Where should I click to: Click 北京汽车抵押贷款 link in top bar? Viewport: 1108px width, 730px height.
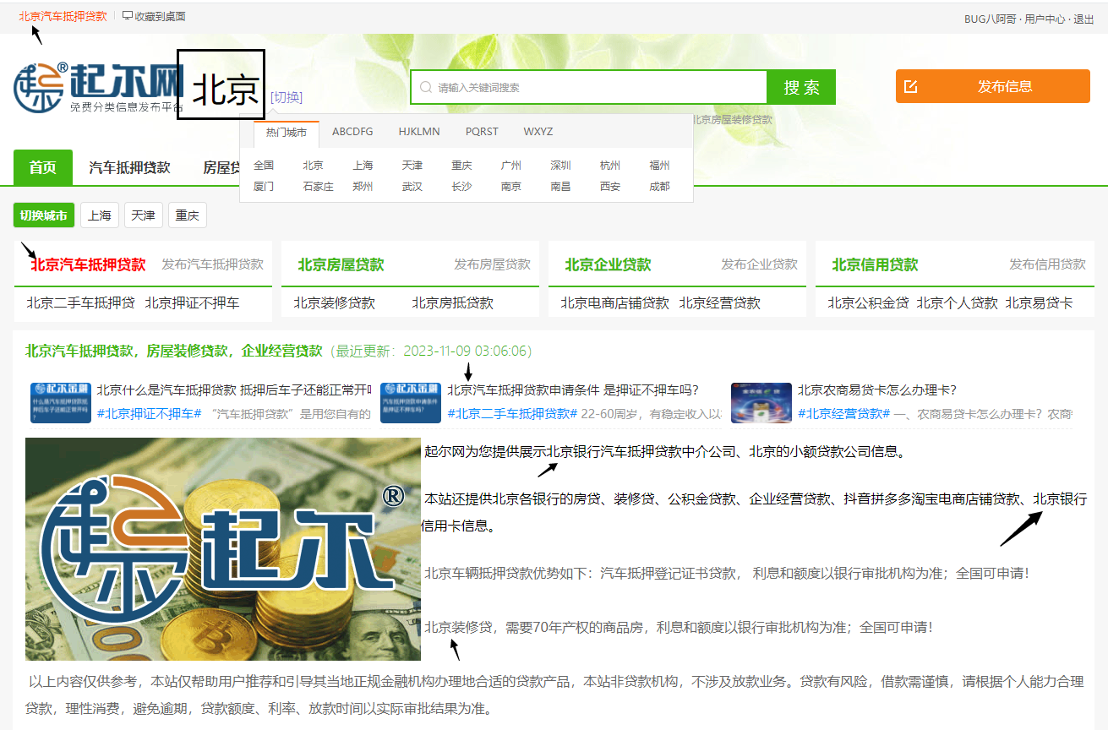coord(63,16)
